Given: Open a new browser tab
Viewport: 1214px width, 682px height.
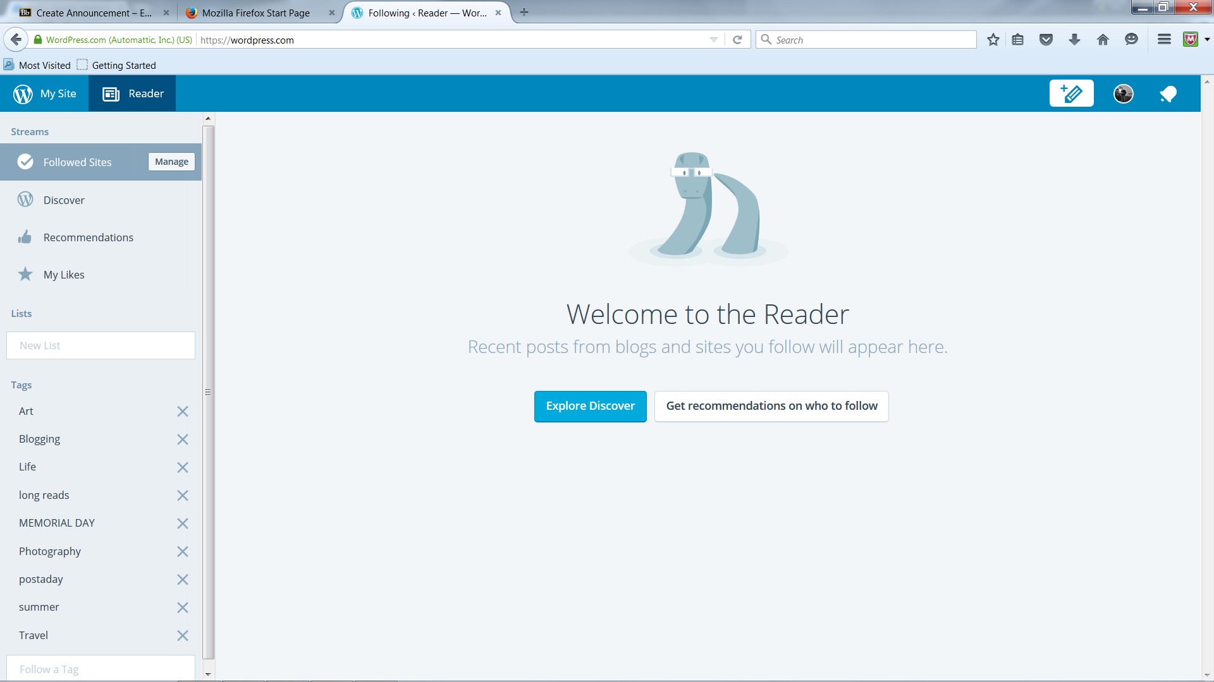Looking at the screenshot, I should coord(524,12).
